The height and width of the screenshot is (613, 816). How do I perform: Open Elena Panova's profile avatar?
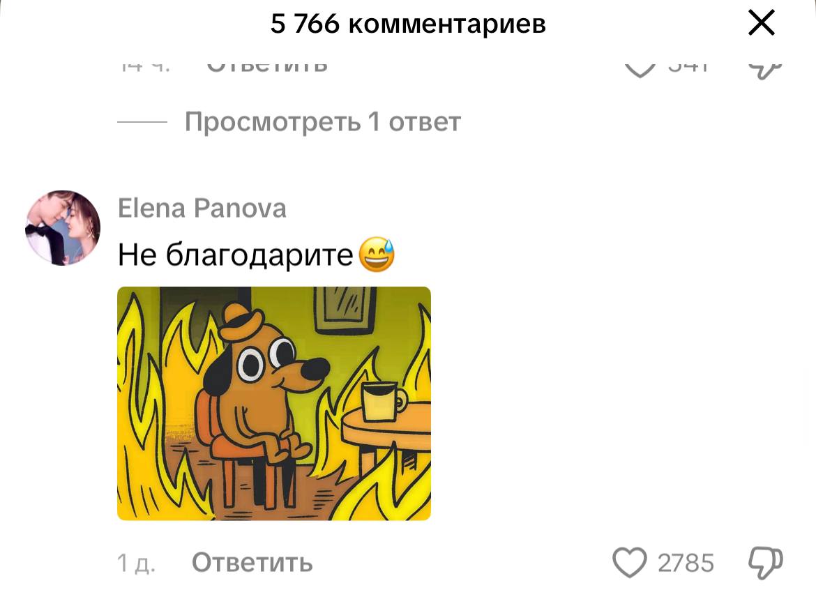[63, 228]
